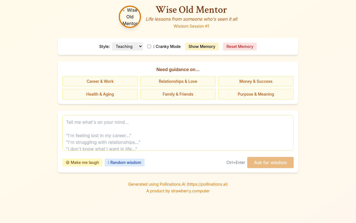Reset the mentor's memory
This screenshot has height=223, width=356.
pyautogui.click(x=240, y=47)
